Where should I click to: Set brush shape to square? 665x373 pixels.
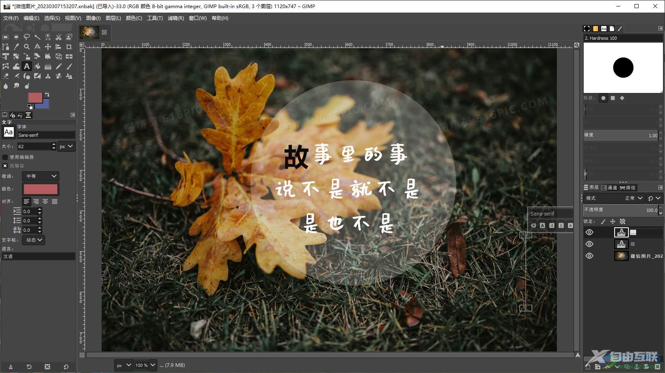click(613, 98)
